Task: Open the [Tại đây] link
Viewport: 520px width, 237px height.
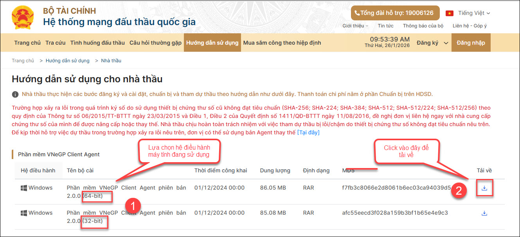Action: tap(308, 133)
